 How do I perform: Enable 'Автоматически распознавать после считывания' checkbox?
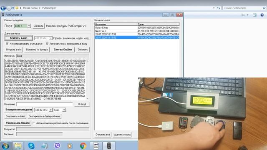coord(34,123)
